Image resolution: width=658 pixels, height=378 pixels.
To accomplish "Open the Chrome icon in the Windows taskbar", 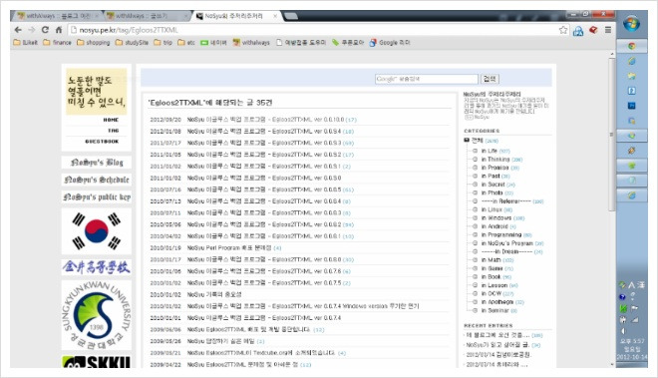I will (x=631, y=46).
